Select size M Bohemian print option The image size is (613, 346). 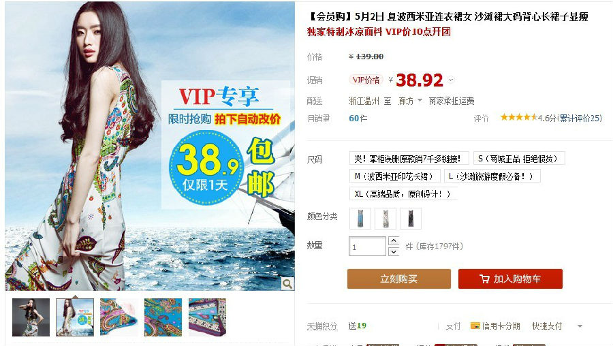[395, 176]
